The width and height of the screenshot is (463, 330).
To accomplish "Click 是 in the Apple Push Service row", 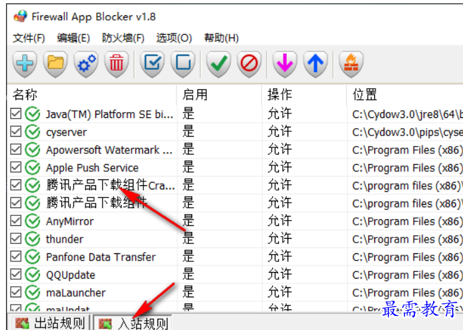I will [188, 167].
